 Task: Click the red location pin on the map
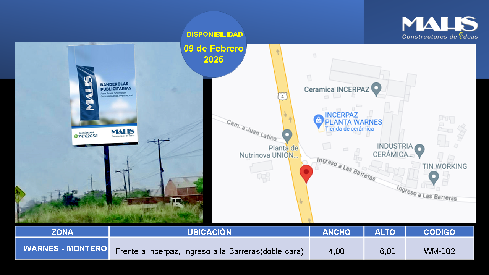(306, 174)
